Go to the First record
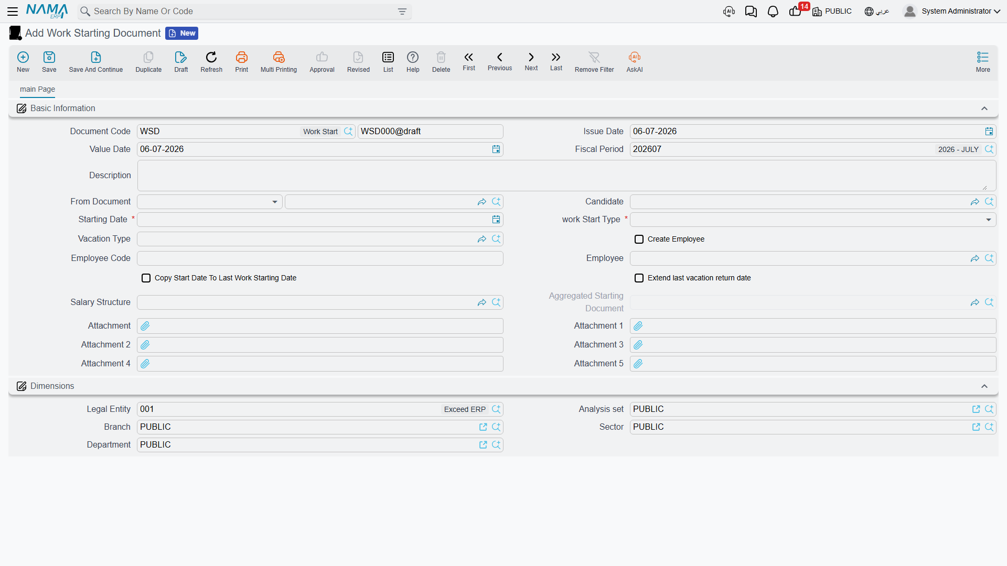This screenshot has width=1007, height=566. [x=469, y=61]
